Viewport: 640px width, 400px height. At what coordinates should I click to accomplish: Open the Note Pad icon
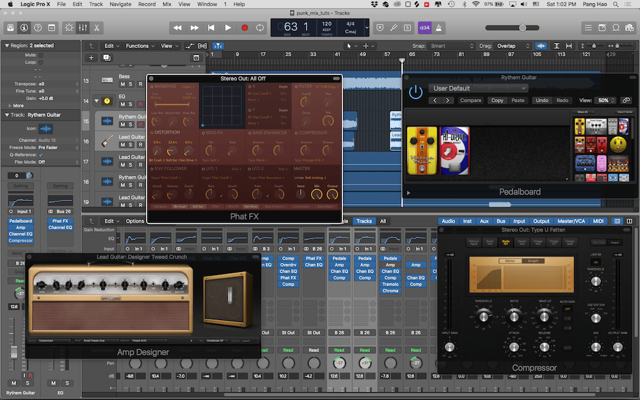(x=602, y=28)
